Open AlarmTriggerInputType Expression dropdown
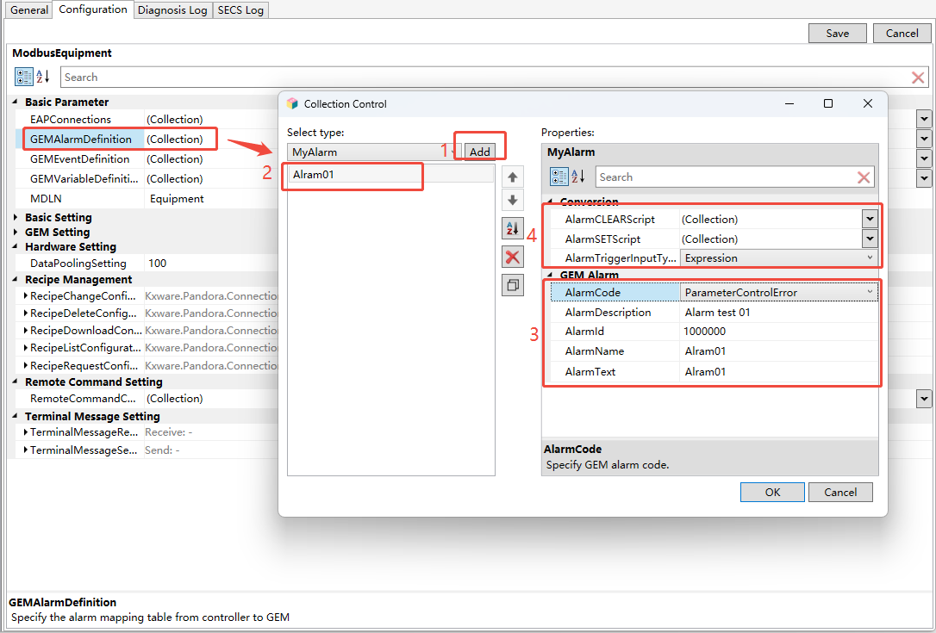 pos(869,258)
